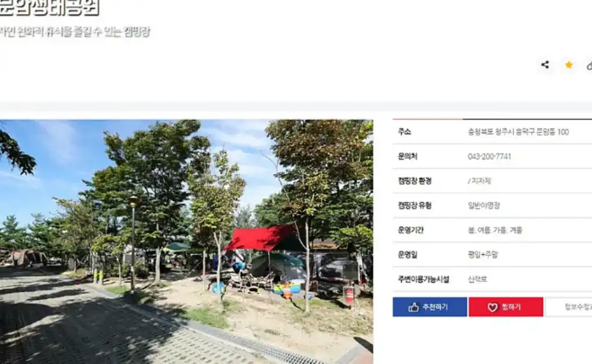Select the 일반야영장 campsite type value
Screen dimensions: 592x364
tap(484, 205)
